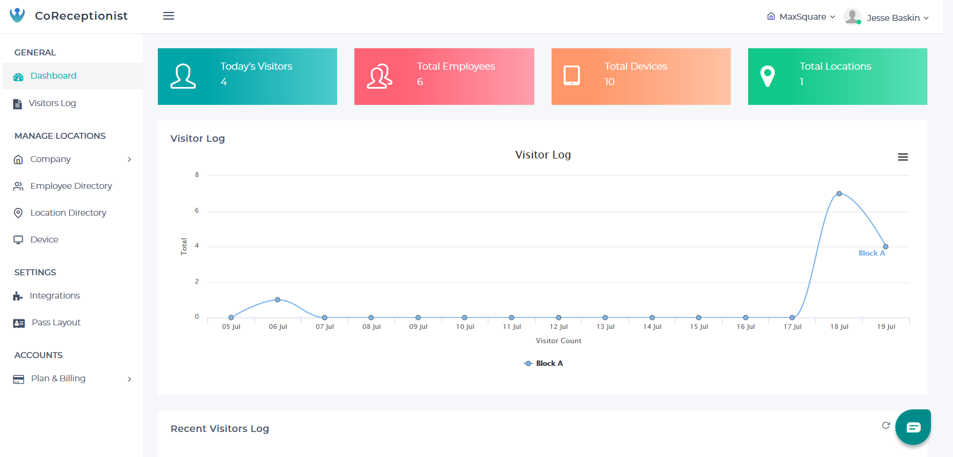This screenshot has height=457, width=953.
Task: Click the 18 Jul peak data point
Action: click(x=839, y=194)
